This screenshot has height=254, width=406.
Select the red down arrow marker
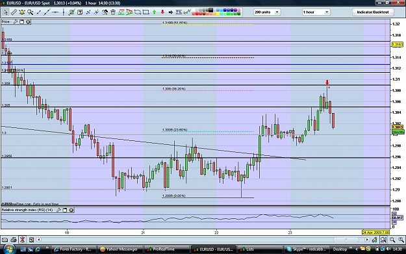tap(162, 12)
